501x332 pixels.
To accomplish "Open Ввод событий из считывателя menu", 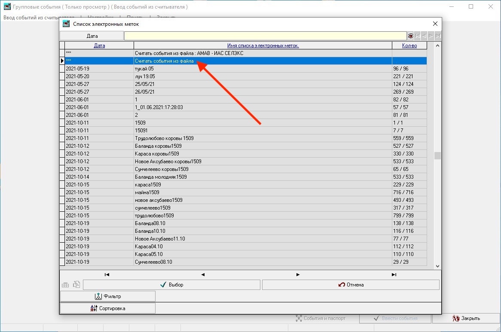I will [x=38, y=17].
